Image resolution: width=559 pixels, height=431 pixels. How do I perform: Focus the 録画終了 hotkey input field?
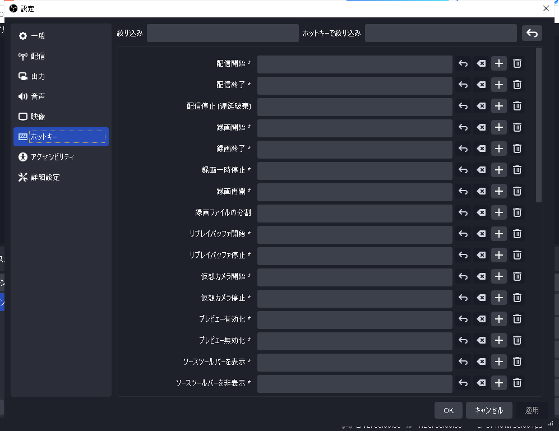pos(354,149)
